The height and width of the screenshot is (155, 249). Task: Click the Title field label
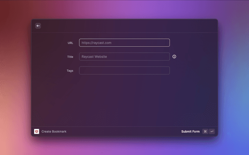point(70,57)
